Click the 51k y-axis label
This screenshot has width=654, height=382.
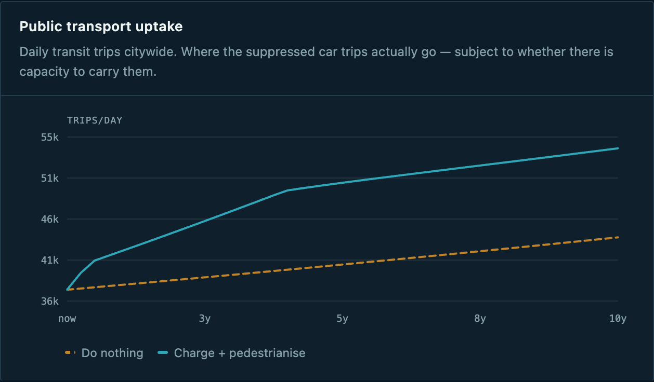49,178
